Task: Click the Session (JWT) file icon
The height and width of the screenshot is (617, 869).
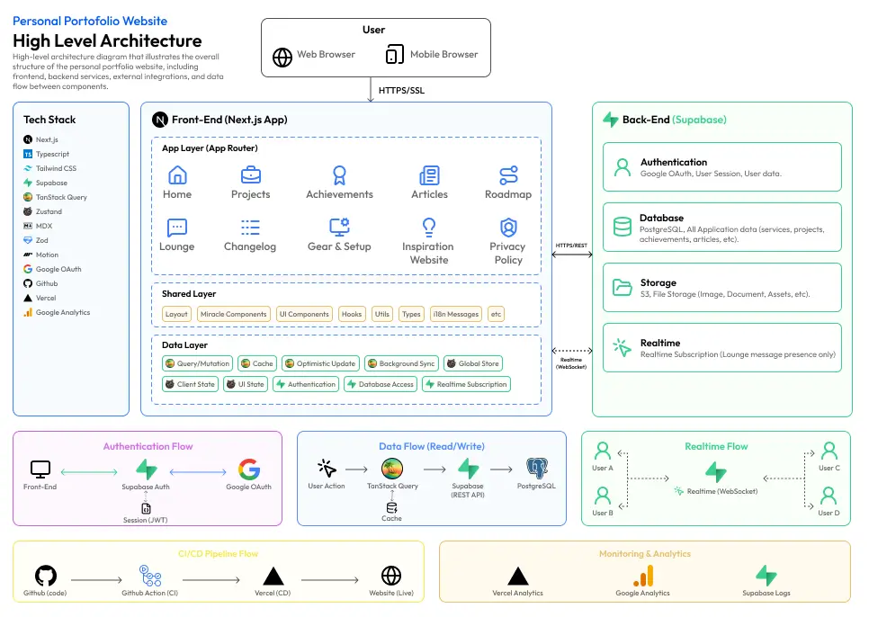Action: (x=146, y=508)
